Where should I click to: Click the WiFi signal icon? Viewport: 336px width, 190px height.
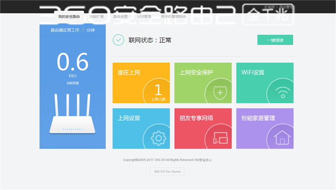[282, 92]
